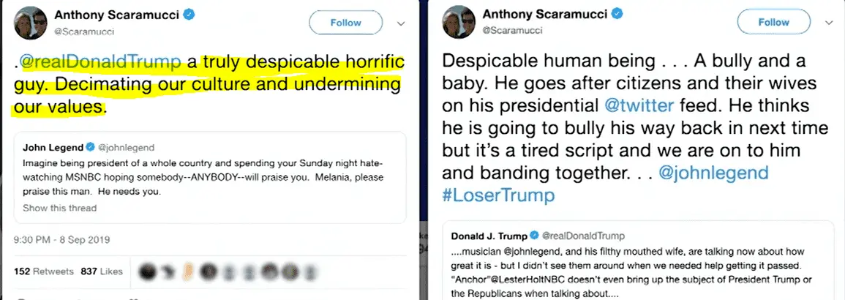Image resolution: width=845 pixels, height=300 pixels.
Task: View the 152 Retweets list
Action: pos(42,271)
